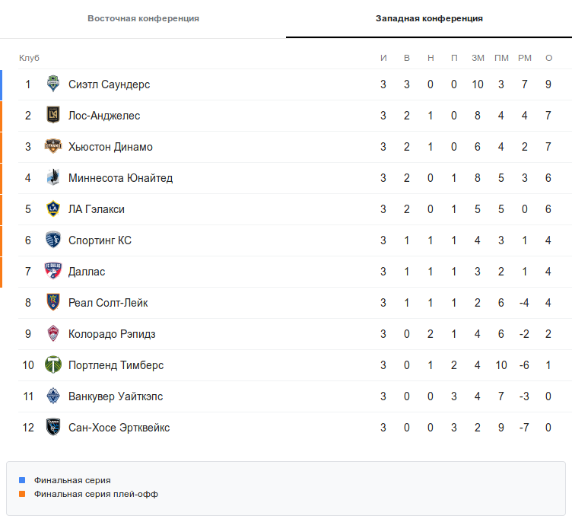Click the blue Финальная серия legend square

[22, 480]
